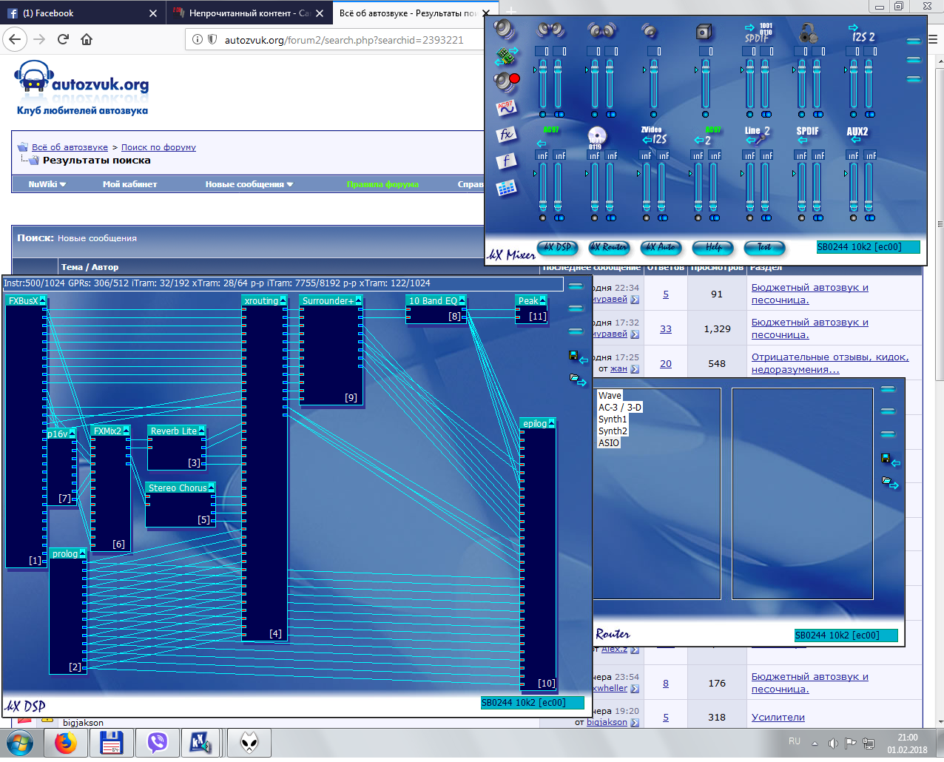
Task: Click the headphones channel icon
Action: pos(809,33)
